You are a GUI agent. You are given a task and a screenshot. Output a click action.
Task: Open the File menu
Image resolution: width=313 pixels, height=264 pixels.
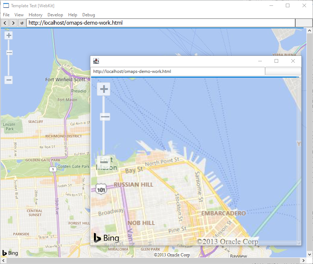[6, 15]
